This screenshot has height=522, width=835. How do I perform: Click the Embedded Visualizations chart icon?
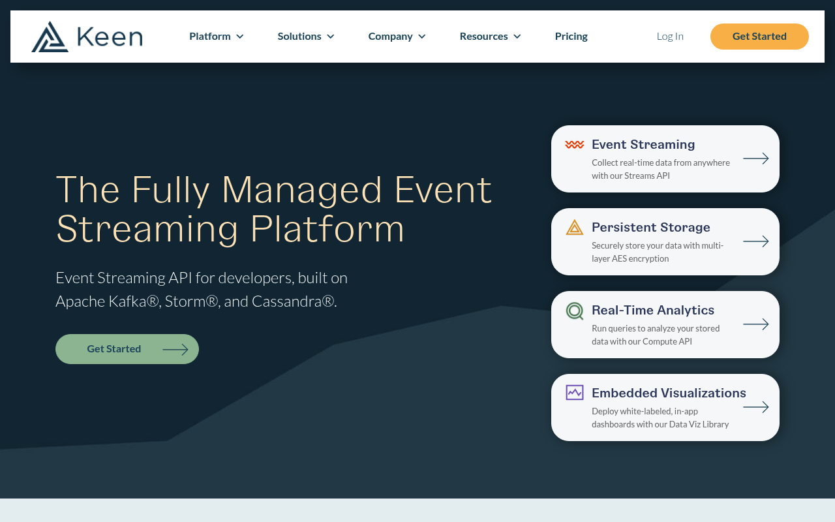575,392
